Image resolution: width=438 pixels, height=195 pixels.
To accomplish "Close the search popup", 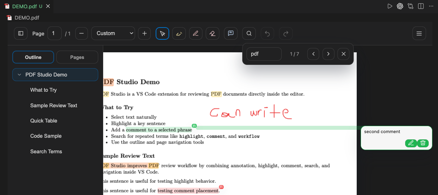I will pos(343,54).
